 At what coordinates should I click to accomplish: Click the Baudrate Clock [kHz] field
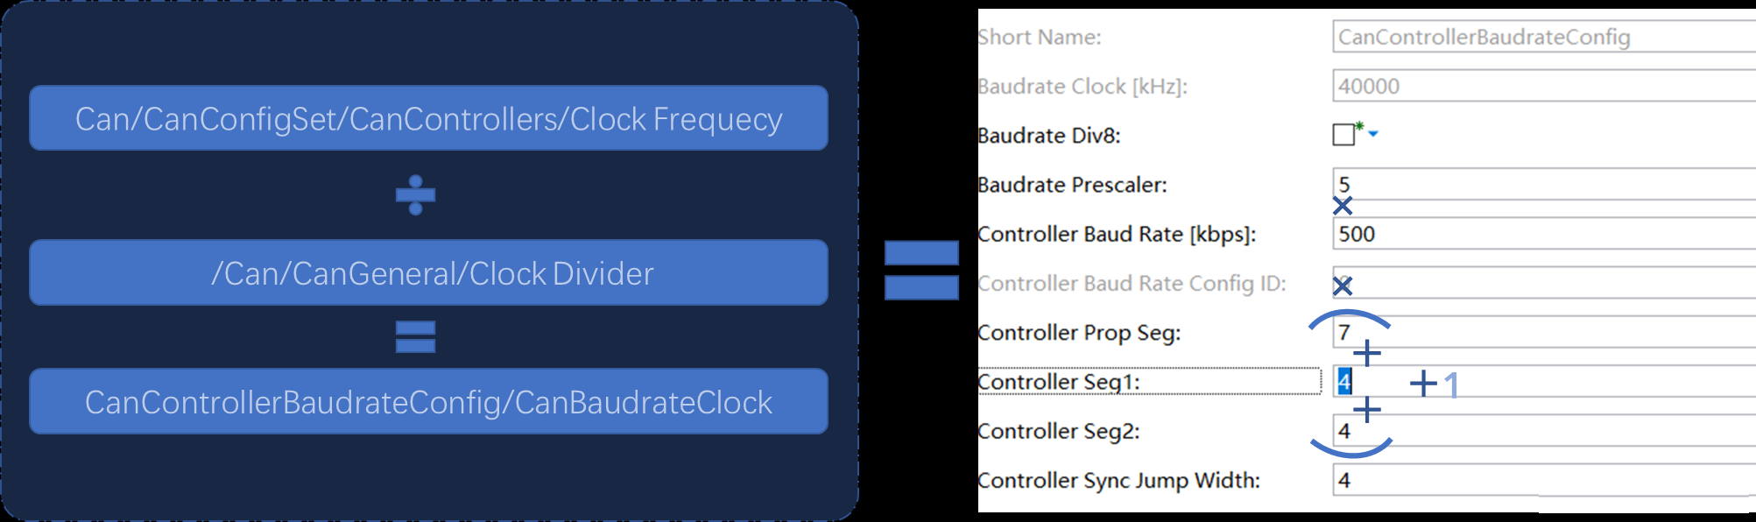coord(1541,86)
